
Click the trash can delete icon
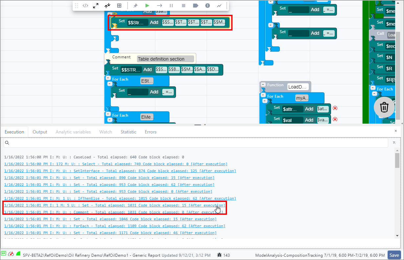384,107
